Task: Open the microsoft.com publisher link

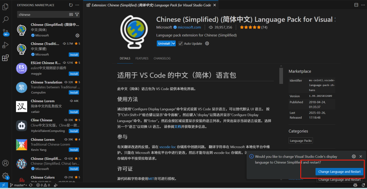Action: [189, 27]
